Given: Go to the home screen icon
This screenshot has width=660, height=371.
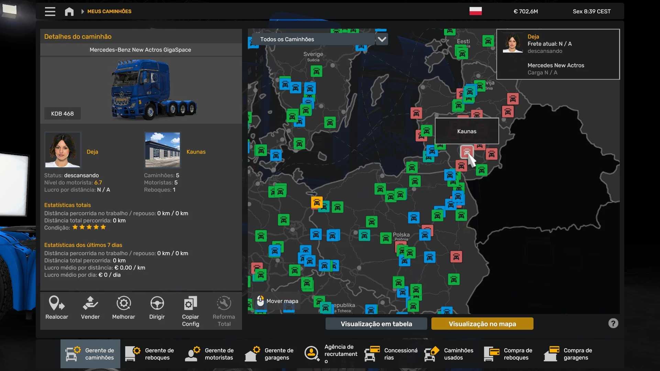Looking at the screenshot, I should [x=69, y=11].
